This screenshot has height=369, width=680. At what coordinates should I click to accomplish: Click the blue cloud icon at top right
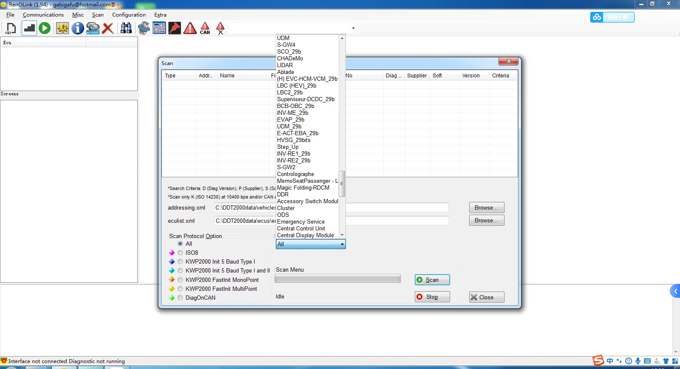coord(597,17)
